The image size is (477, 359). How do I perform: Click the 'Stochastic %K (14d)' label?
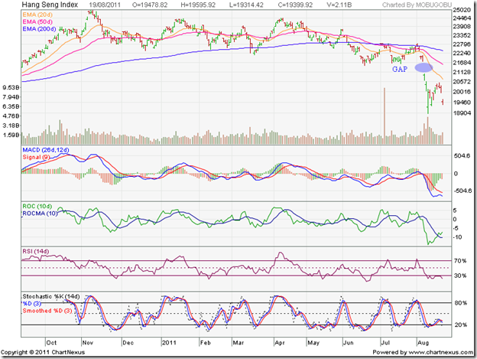click(51, 296)
